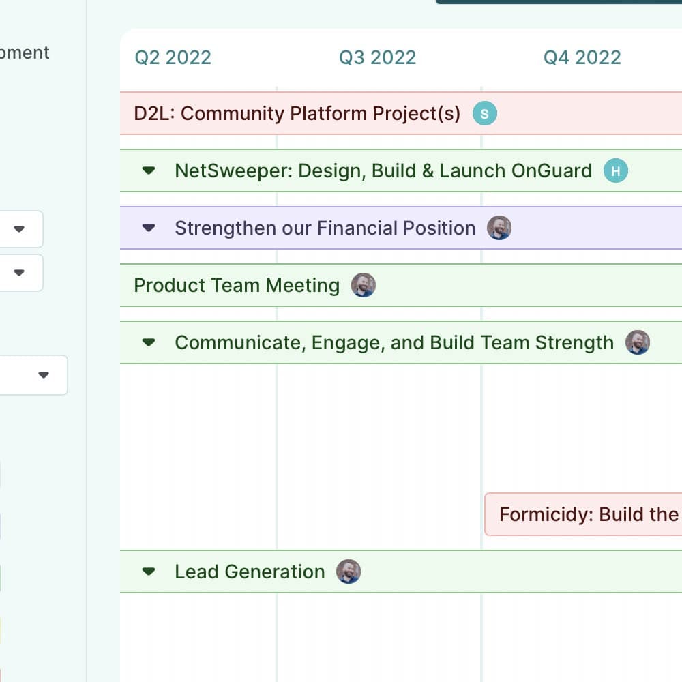The width and height of the screenshot is (682, 682).
Task: Click owner photo on Strengthen our Financial Position
Action: (499, 228)
